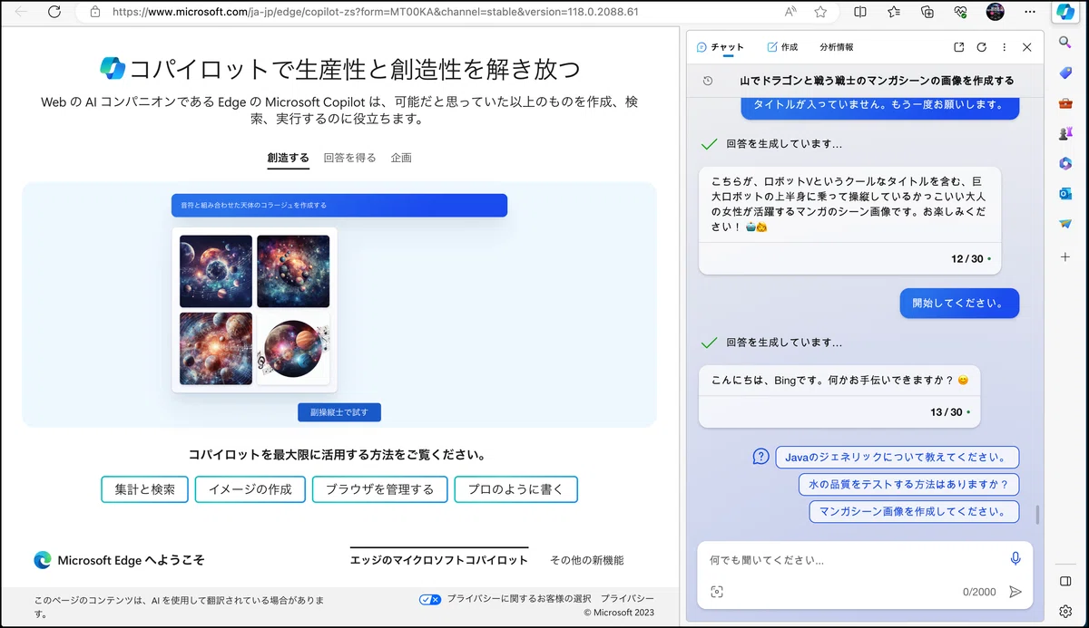Open sidebar Search magnifier icon
This screenshot has height=628, width=1089.
(x=1065, y=43)
